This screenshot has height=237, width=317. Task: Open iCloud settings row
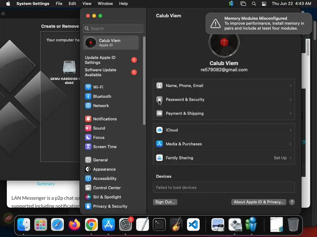tap(224, 130)
